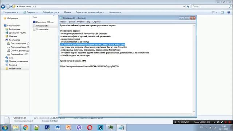
Task: Open the view options dropdown arrow
Action: [x=217, y=12]
